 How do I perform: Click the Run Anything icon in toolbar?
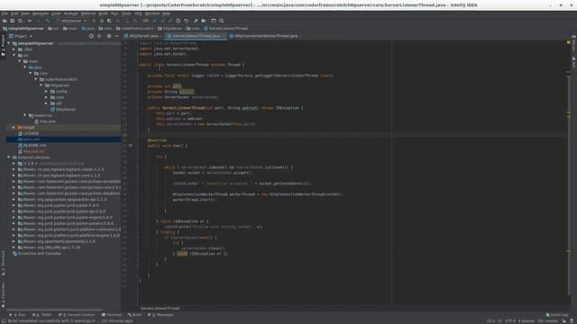click(x=204, y=21)
